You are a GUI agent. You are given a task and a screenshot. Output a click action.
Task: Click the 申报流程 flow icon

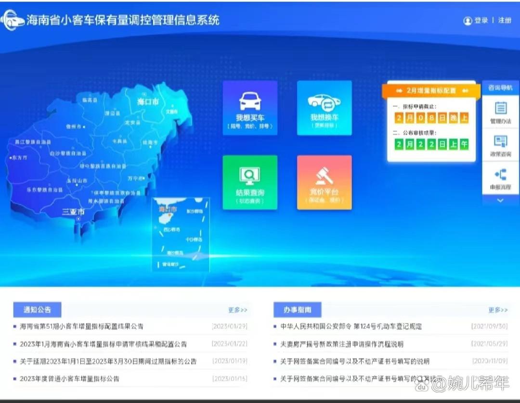[500, 175]
